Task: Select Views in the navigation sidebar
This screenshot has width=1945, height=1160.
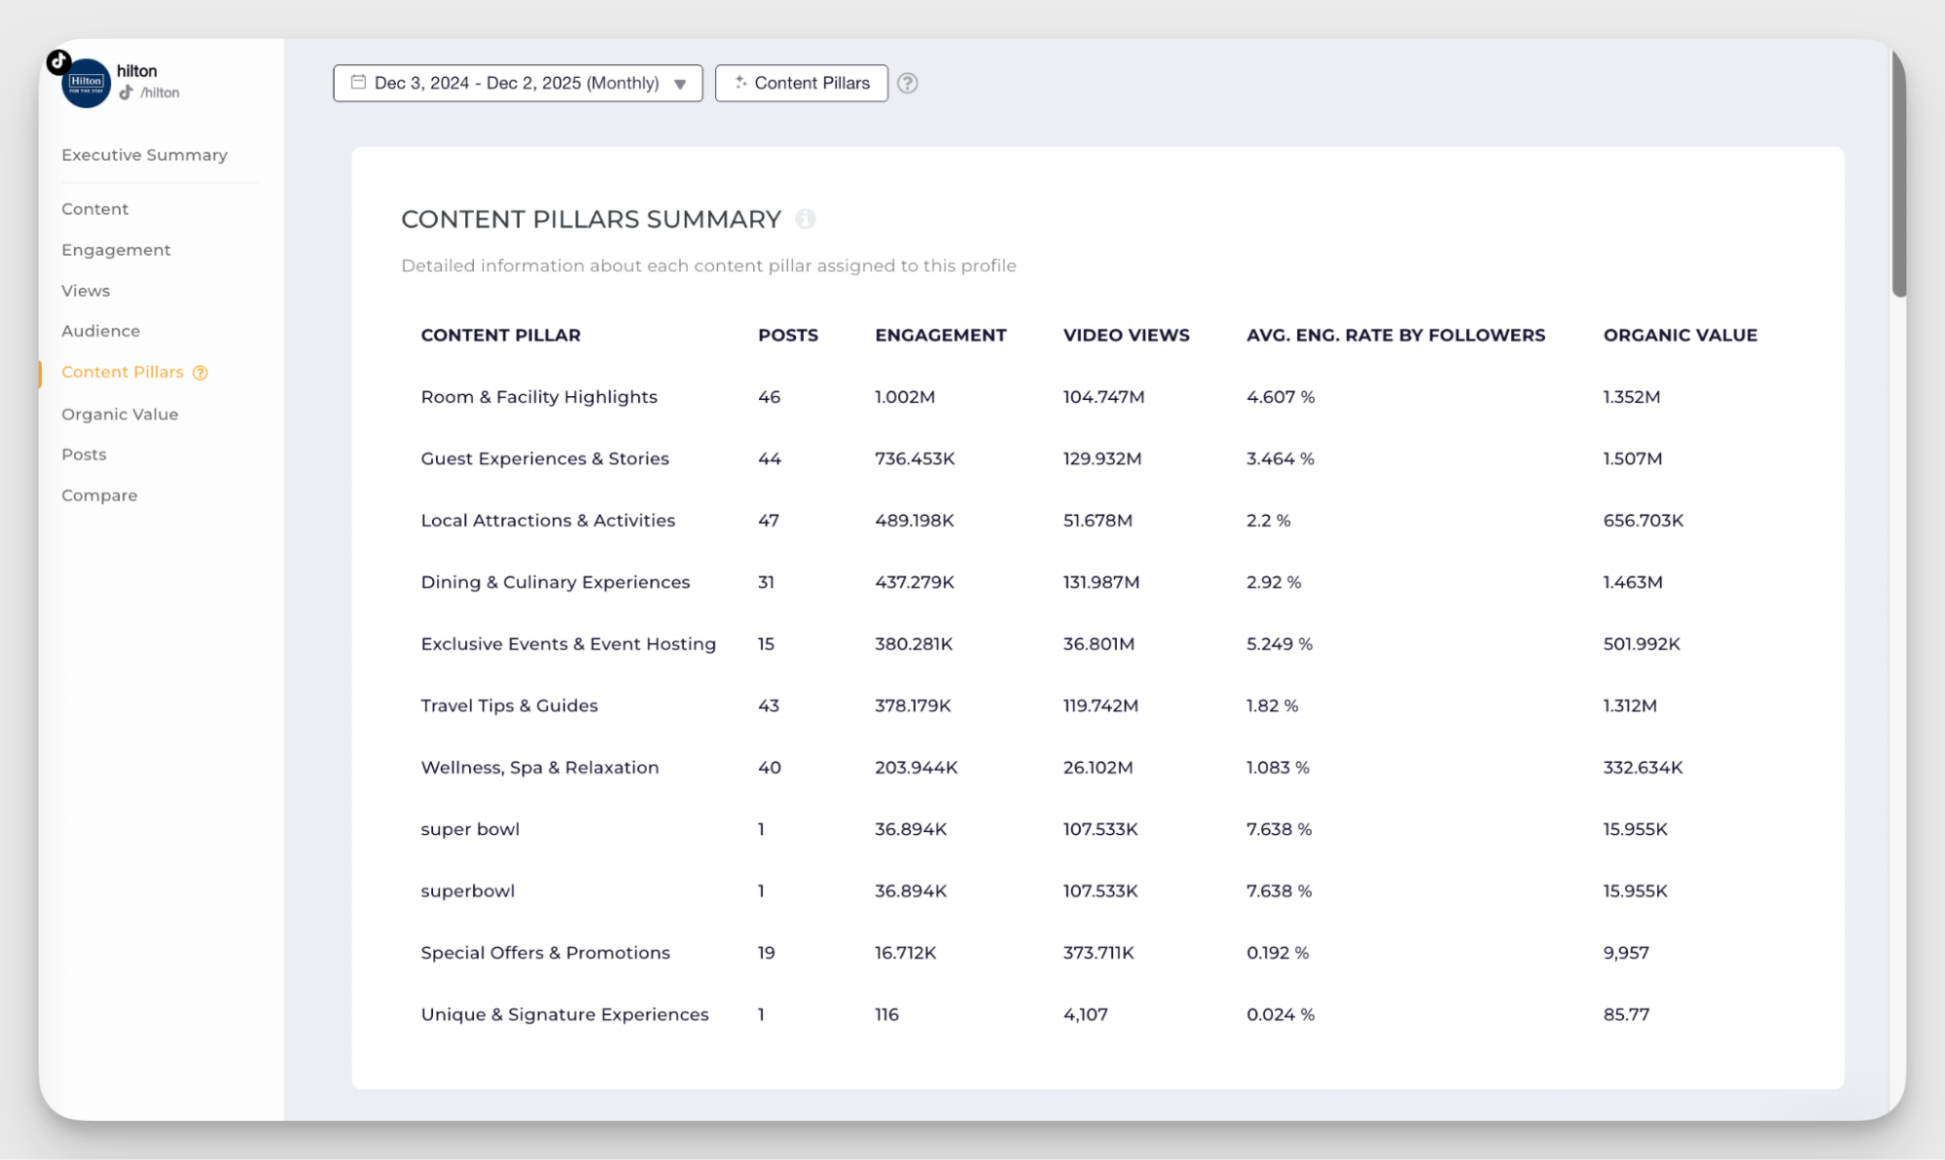Action: pyautogui.click(x=86, y=290)
